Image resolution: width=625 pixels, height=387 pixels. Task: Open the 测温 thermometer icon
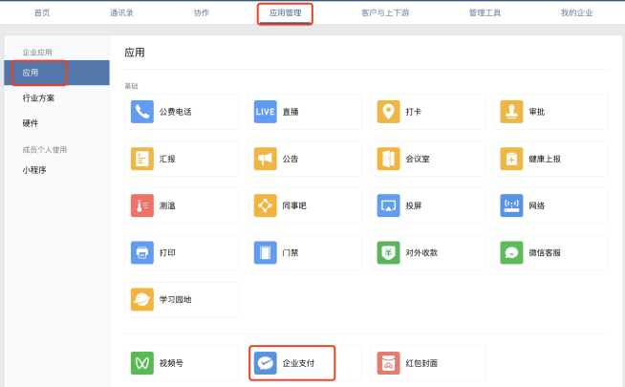pos(141,205)
